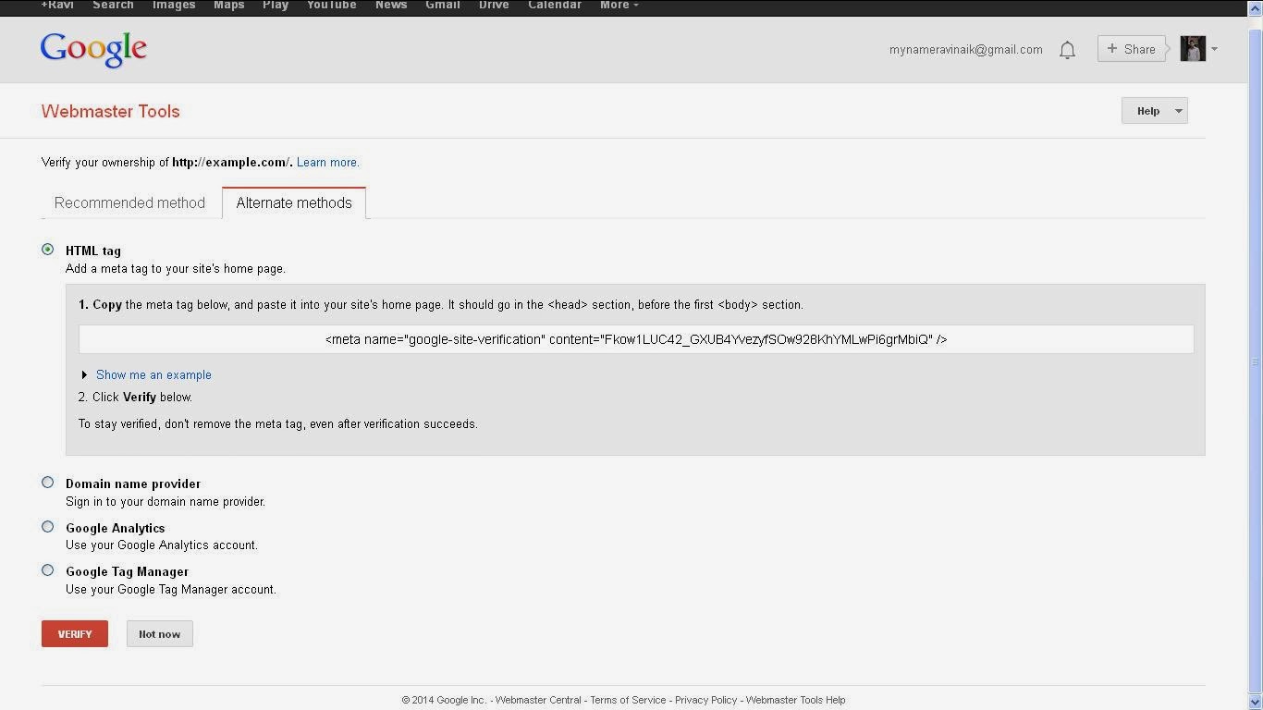Image resolution: width=1263 pixels, height=710 pixels.
Task: Open Search in the Google bar
Action: click(113, 6)
